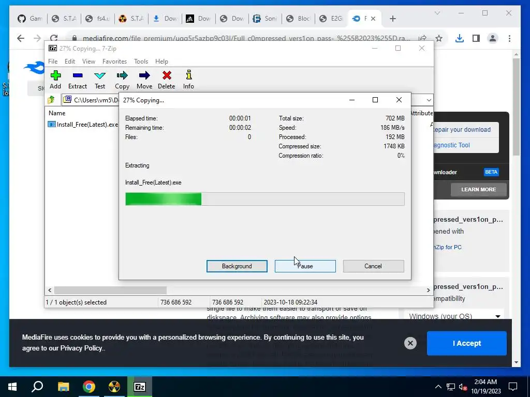Open the notification center icon
The image size is (530, 397).
(513, 387)
